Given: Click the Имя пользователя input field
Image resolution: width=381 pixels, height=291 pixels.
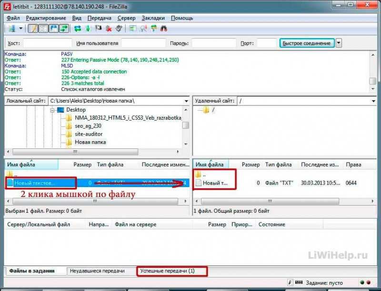Looking at the screenshot, I should [x=144, y=43].
